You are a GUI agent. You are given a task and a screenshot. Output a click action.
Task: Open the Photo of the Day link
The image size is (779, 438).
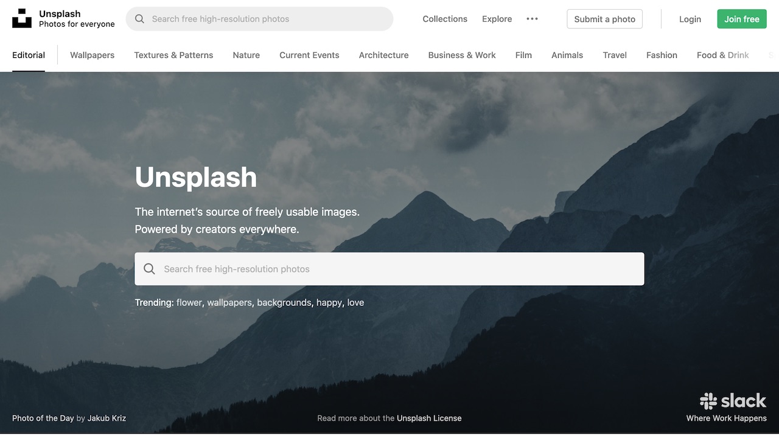point(43,418)
